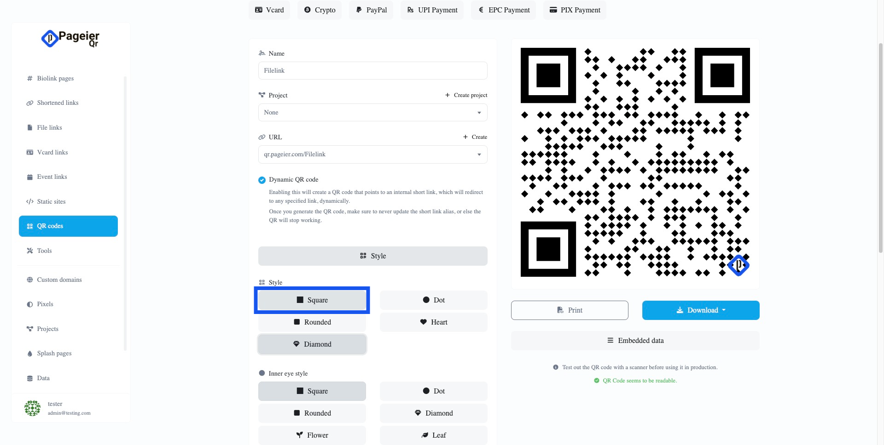Open the Project dropdown showing None
This screenshot has height=445, width=884.
[x=372, y=113]
